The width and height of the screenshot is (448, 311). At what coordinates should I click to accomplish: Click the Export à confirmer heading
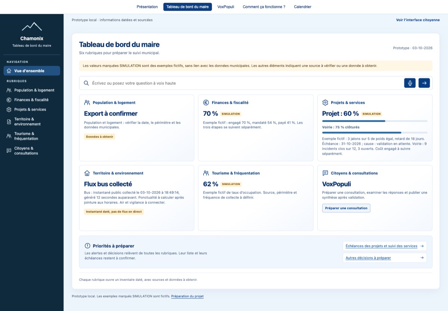(111, 113)
